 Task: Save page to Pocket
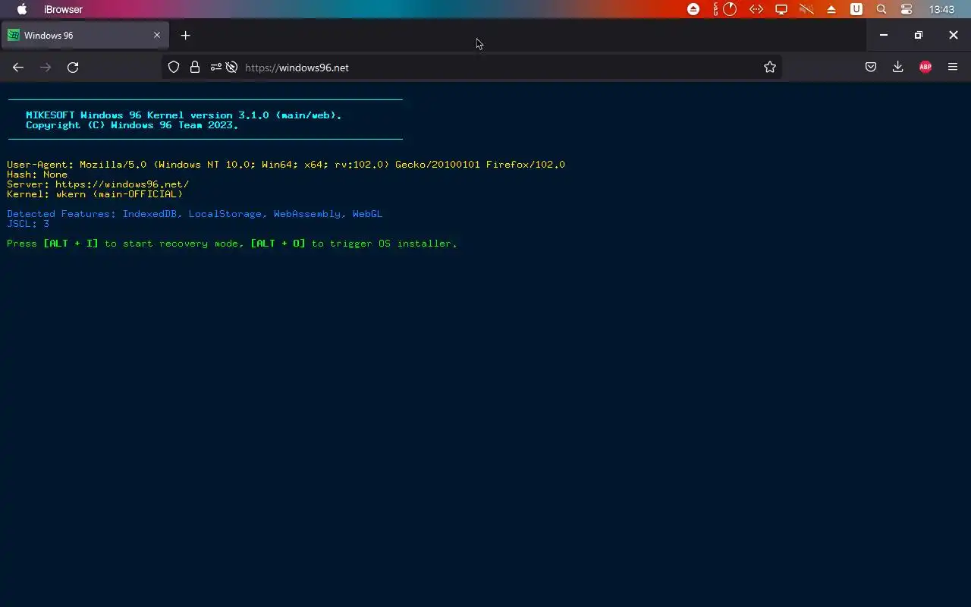pos(871,67)
